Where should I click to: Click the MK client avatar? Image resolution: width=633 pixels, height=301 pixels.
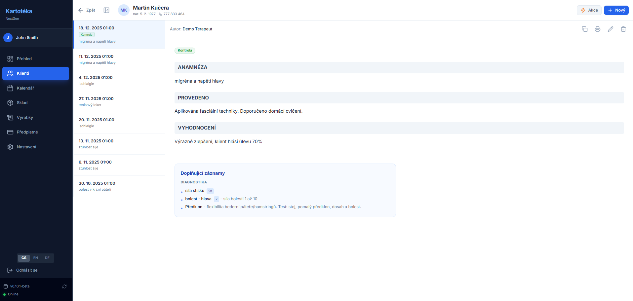tap(124, 10)
